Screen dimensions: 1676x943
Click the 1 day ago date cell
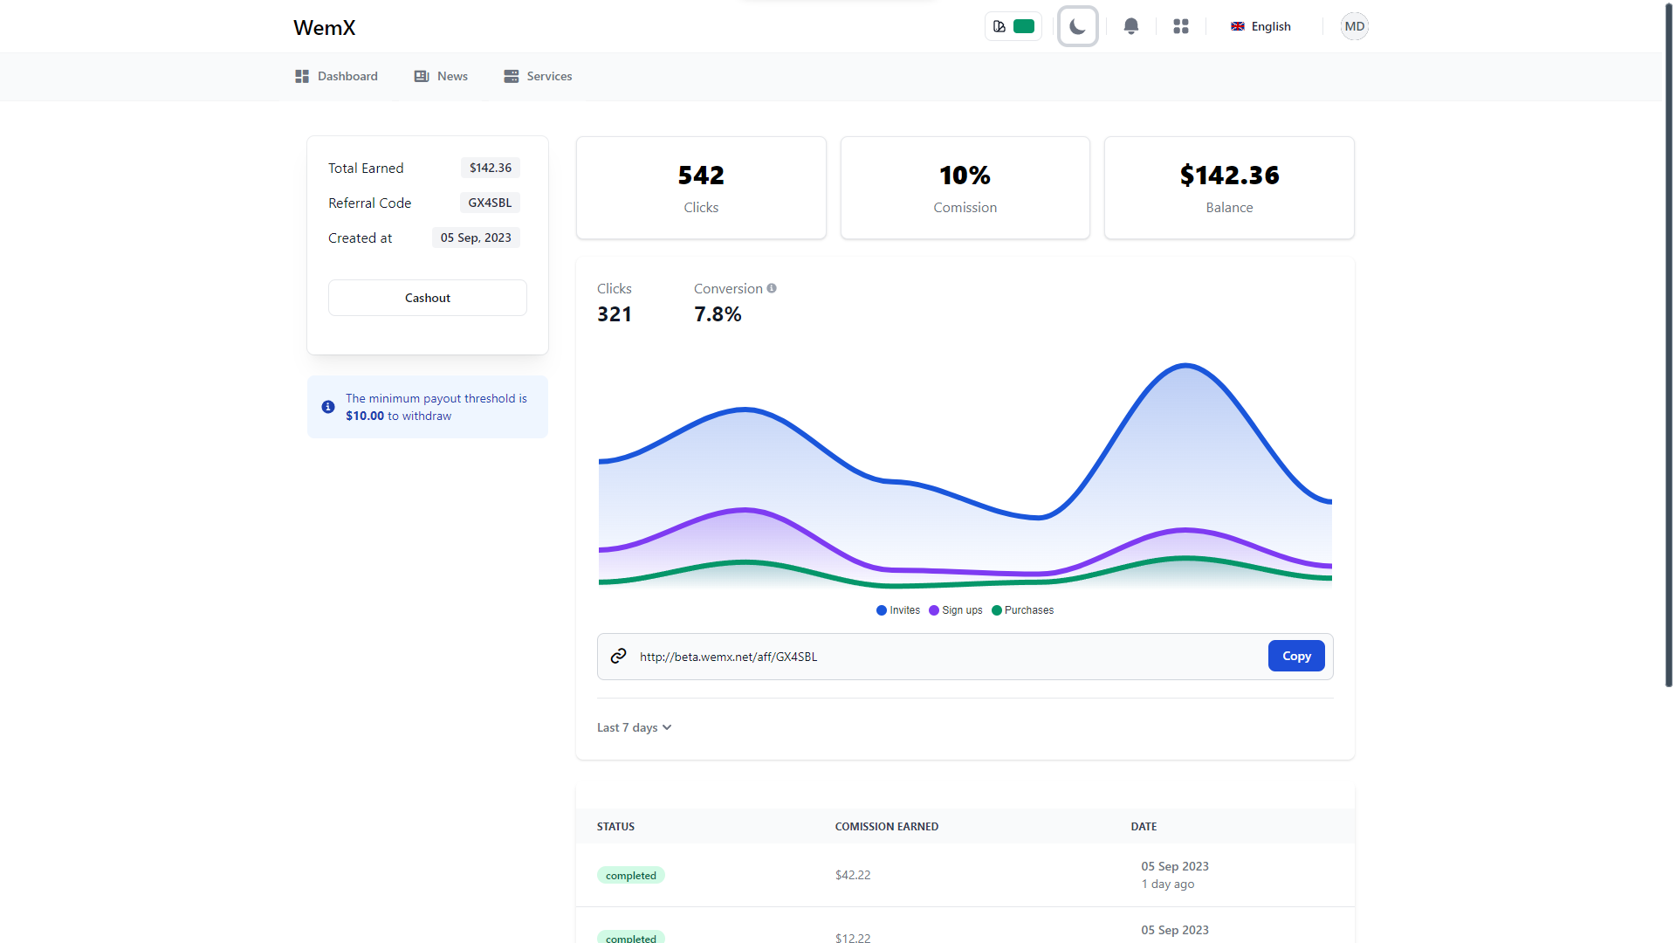click(x=1168, y=884)
